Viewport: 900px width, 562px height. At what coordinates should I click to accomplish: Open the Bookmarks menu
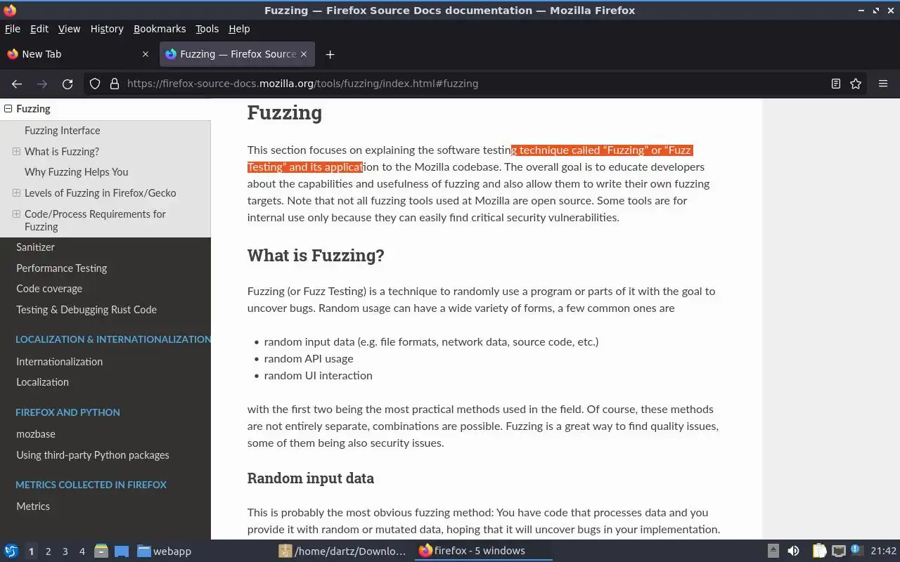click(x=160, y=29)
